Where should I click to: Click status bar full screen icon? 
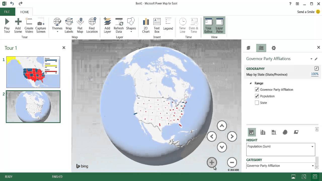pos(315,177)
